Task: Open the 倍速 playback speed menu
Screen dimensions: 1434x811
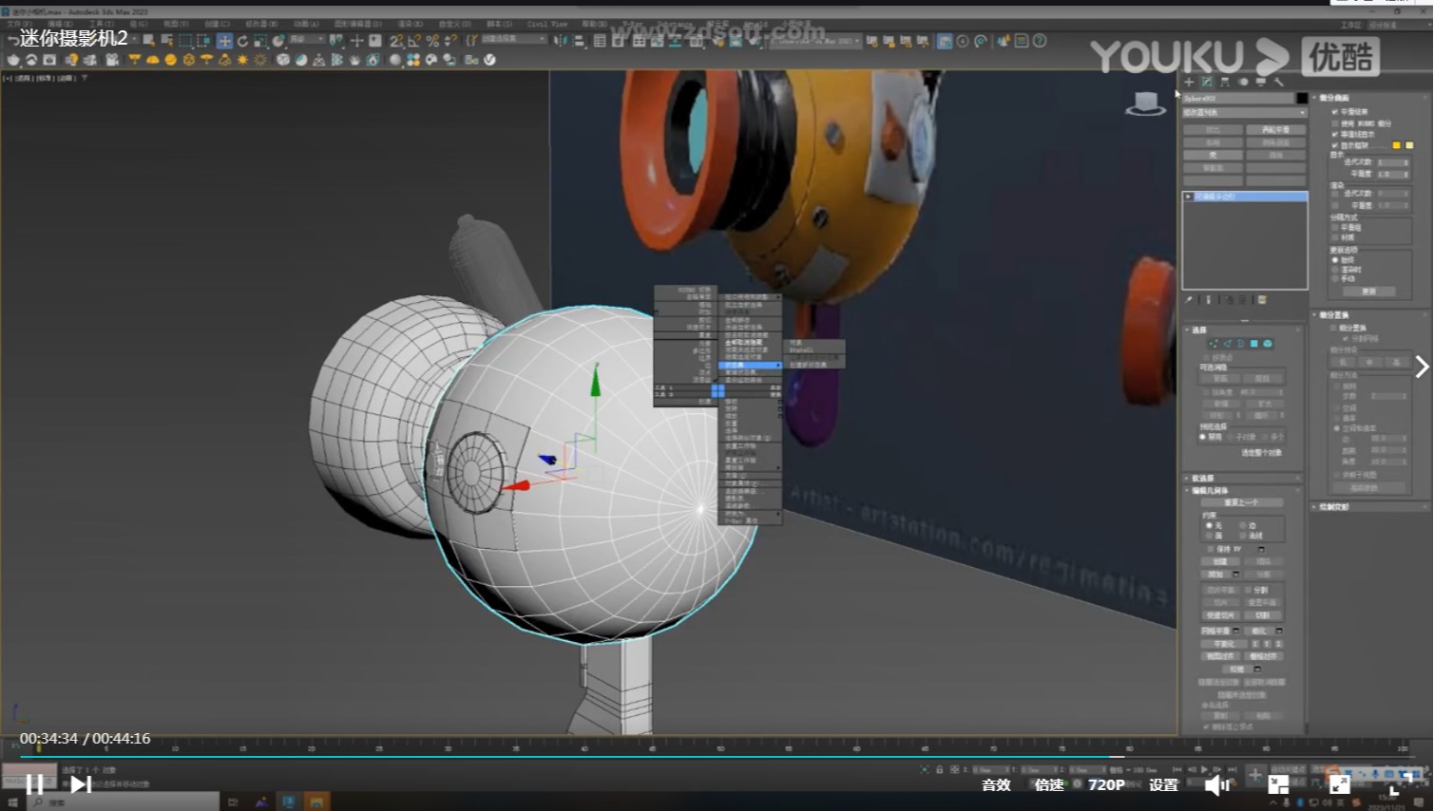Action: pos(1049,784)
